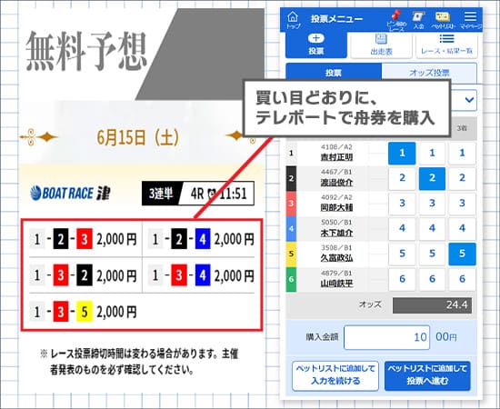The image size is (500, 409).
Task: Click the purchase amount input field
Action: click(386, 337)
